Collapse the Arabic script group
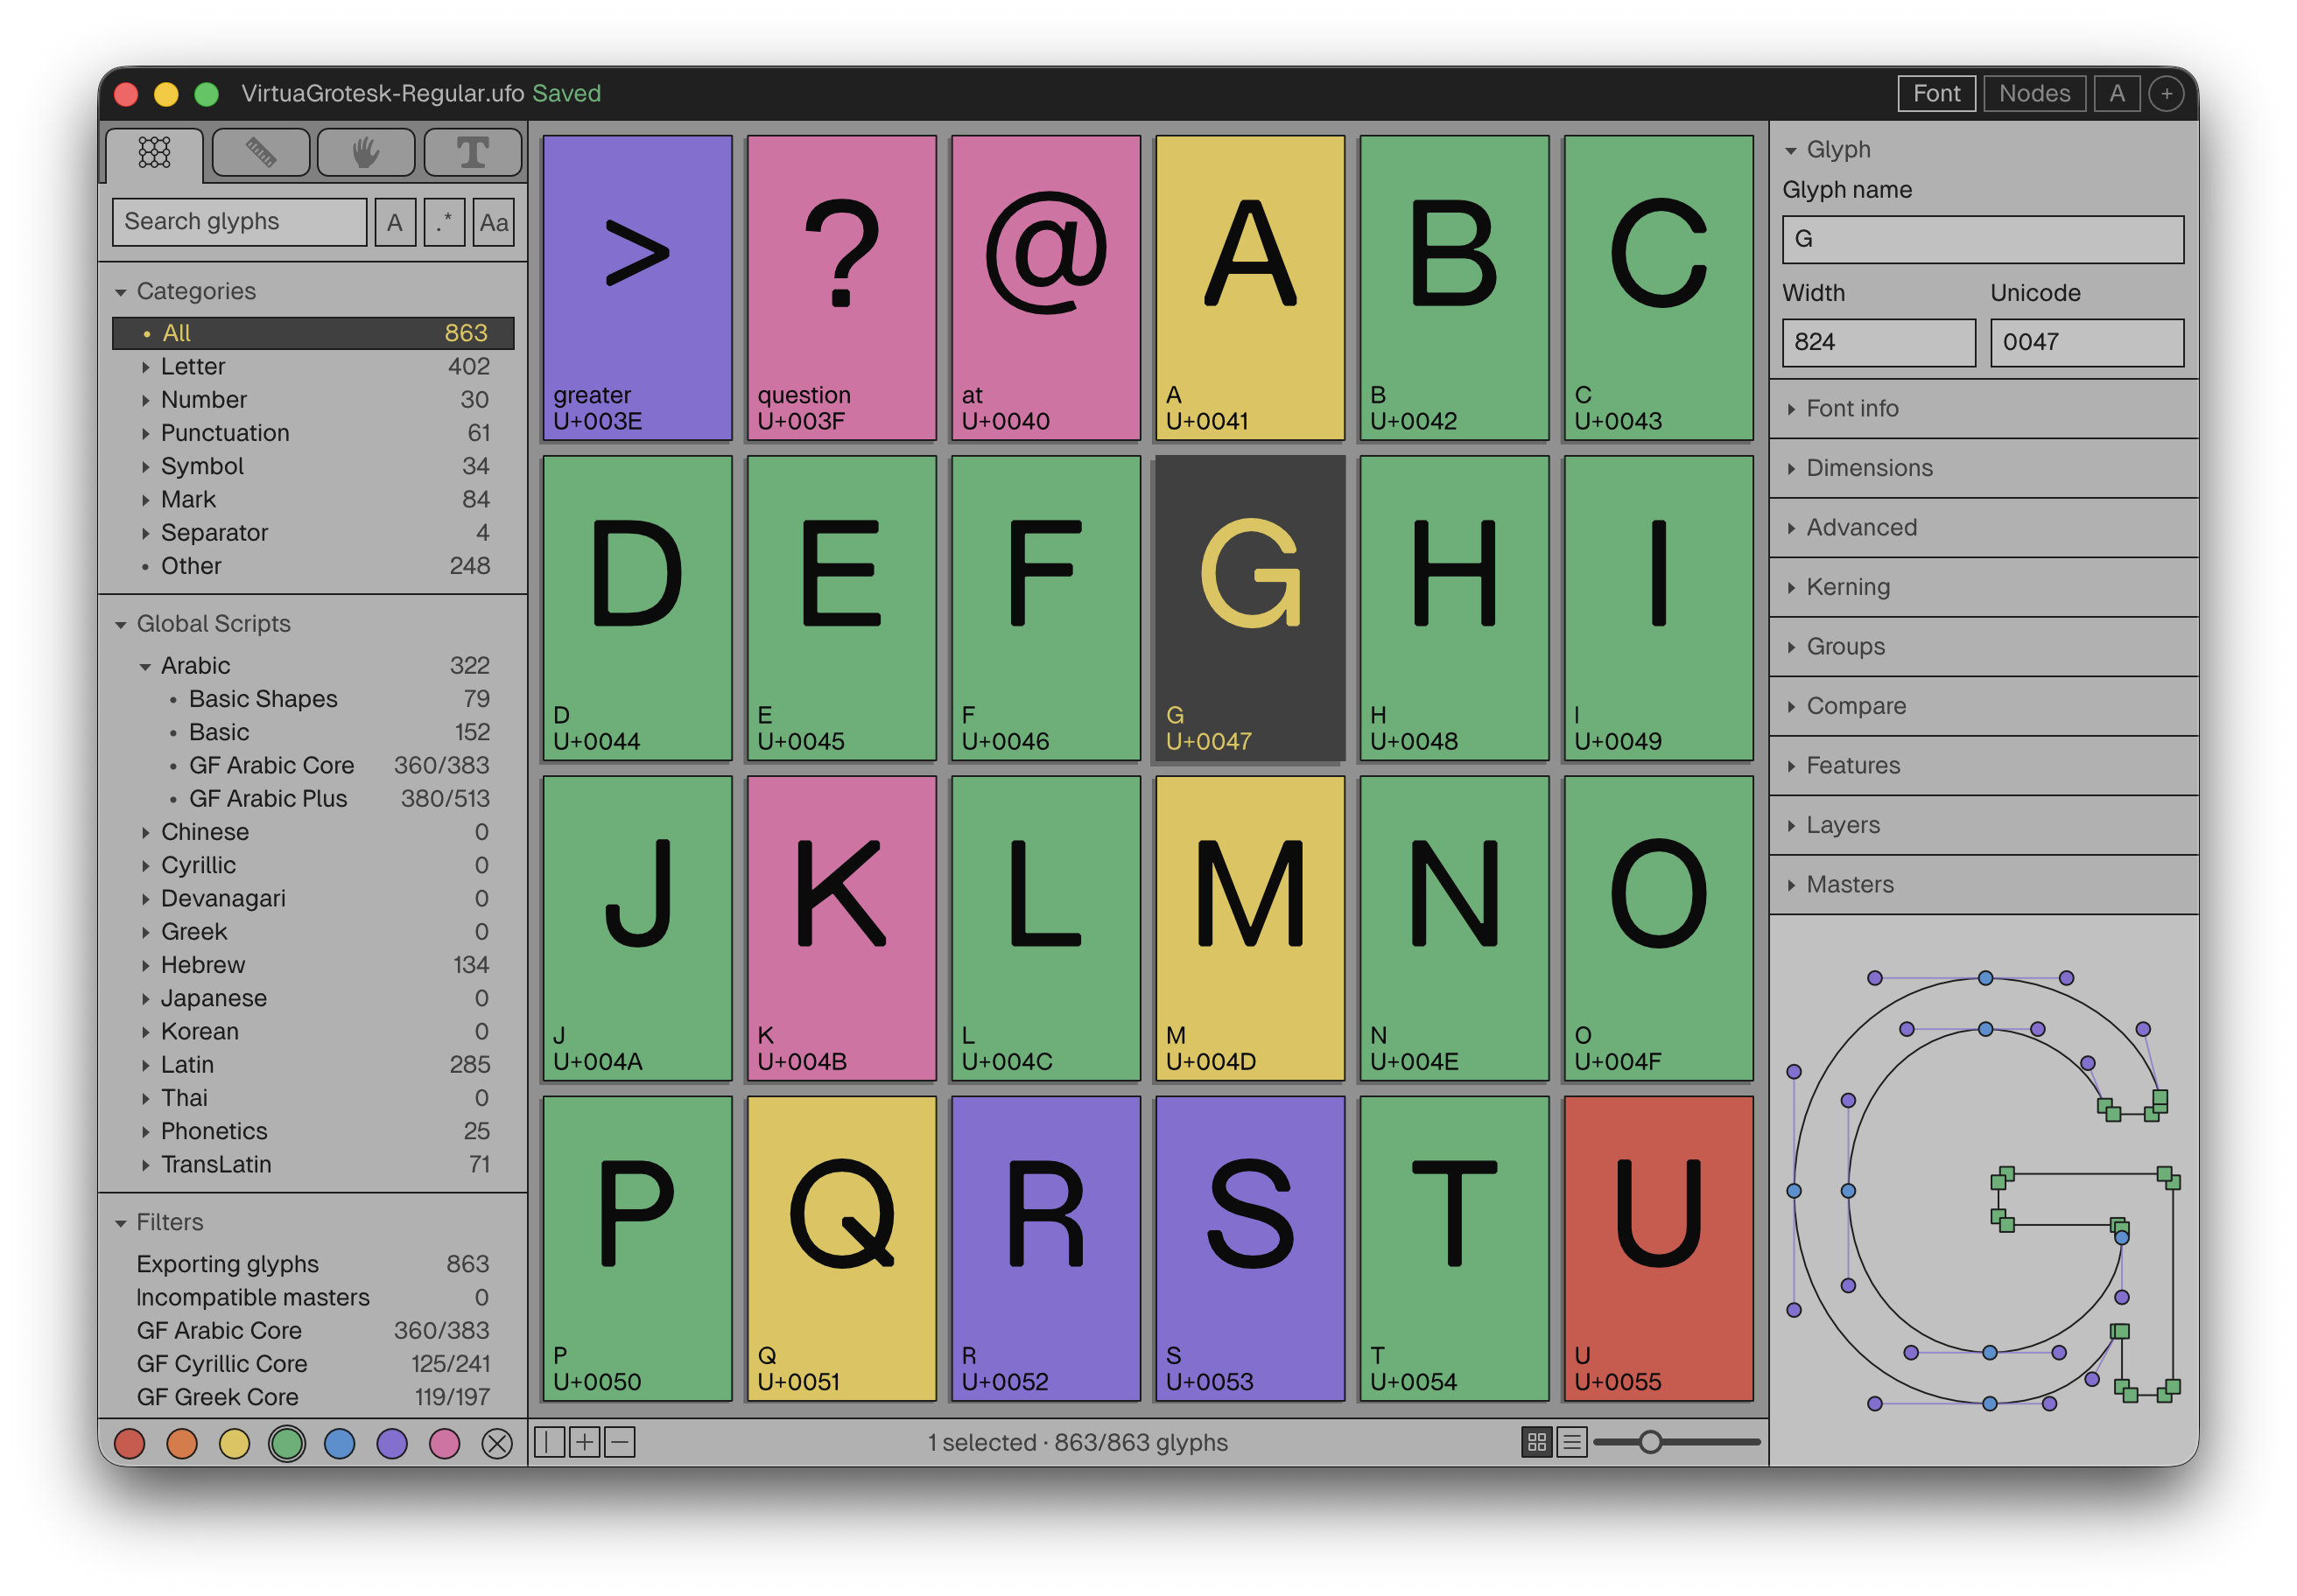The image size is (2297, 1596). pos(146,666)
